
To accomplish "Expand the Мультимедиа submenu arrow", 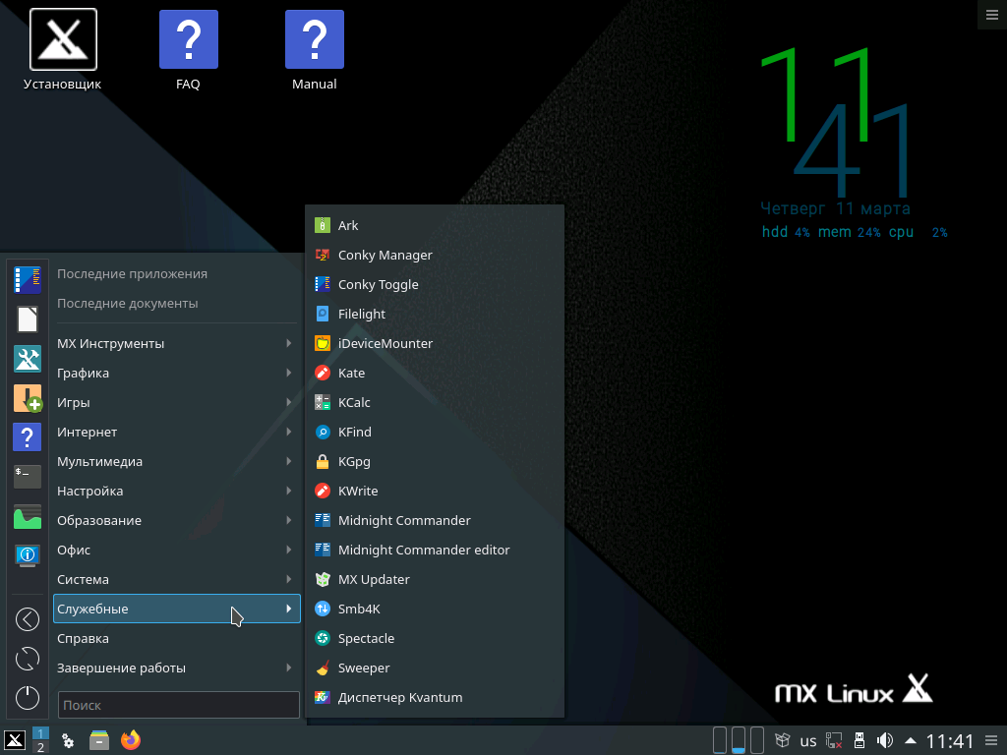I will click(x=289, y=462).
